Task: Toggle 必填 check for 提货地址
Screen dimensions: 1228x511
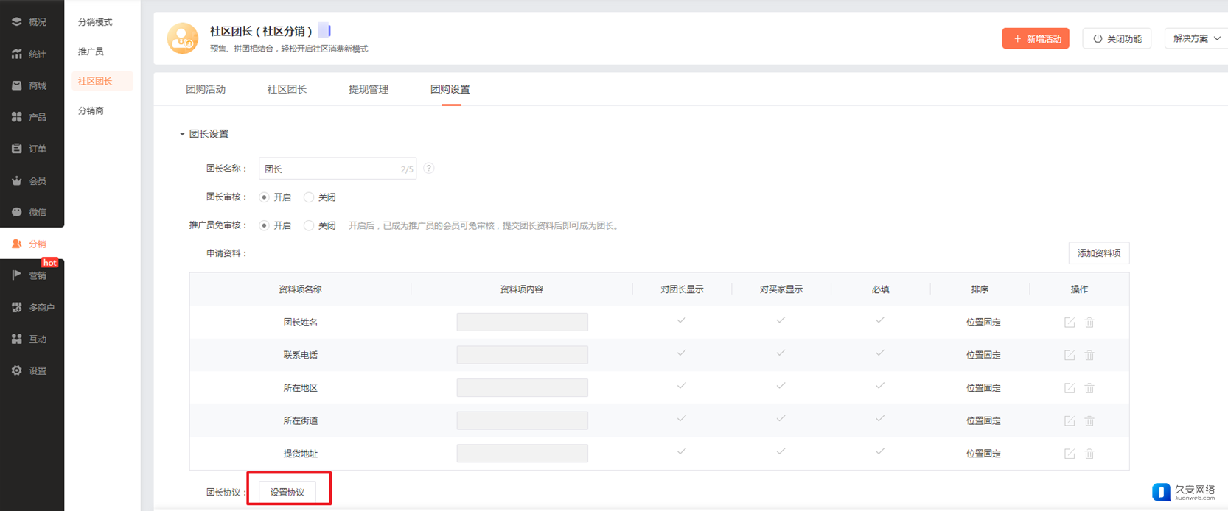Action: [880, 451]
